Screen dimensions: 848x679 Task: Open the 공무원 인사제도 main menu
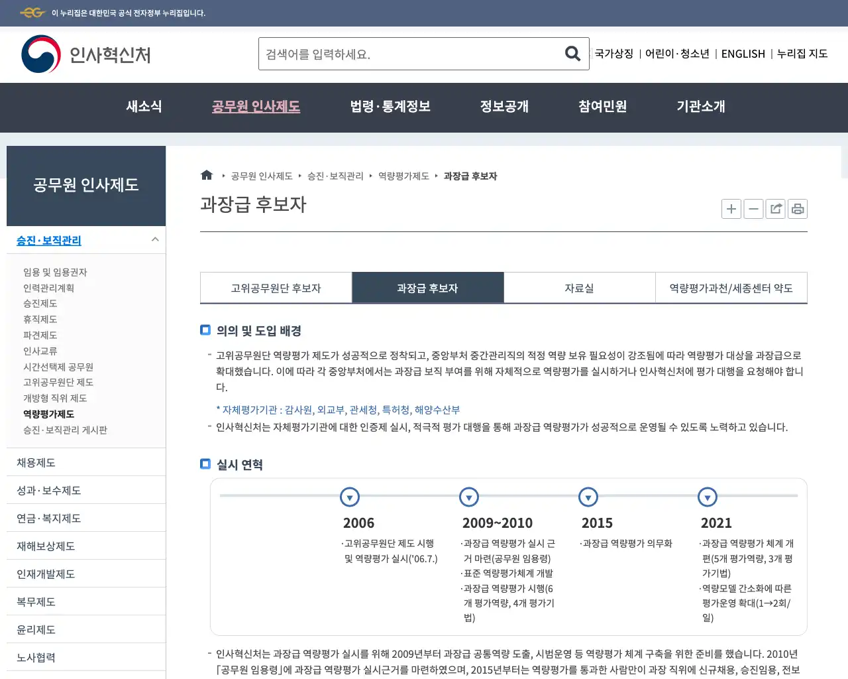point(256,107)
